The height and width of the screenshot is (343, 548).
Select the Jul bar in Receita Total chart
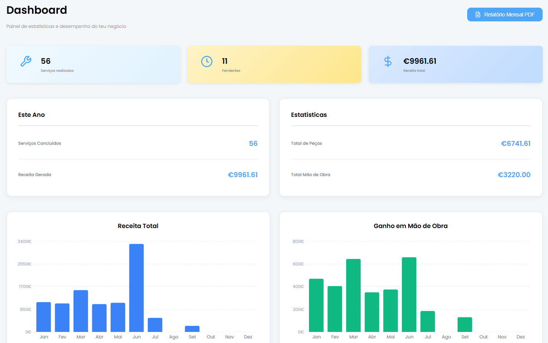[155, 325]
